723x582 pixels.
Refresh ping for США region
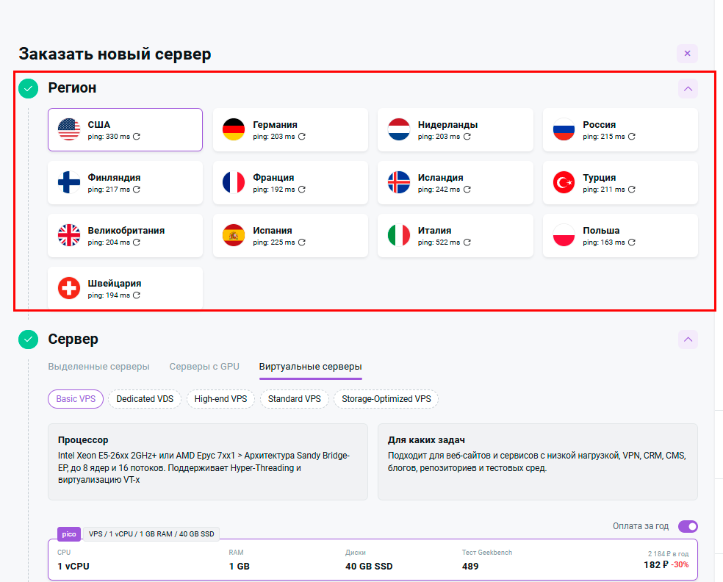pos(137,137)
